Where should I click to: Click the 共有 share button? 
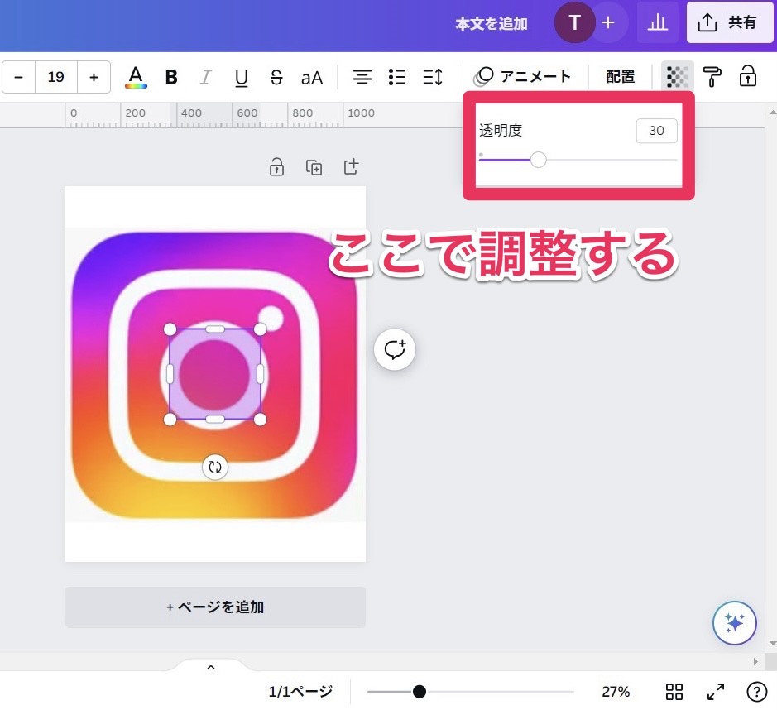click(729, 22)
